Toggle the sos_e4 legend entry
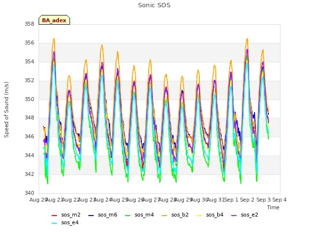 pyautogui.click(x=65, y=222)
